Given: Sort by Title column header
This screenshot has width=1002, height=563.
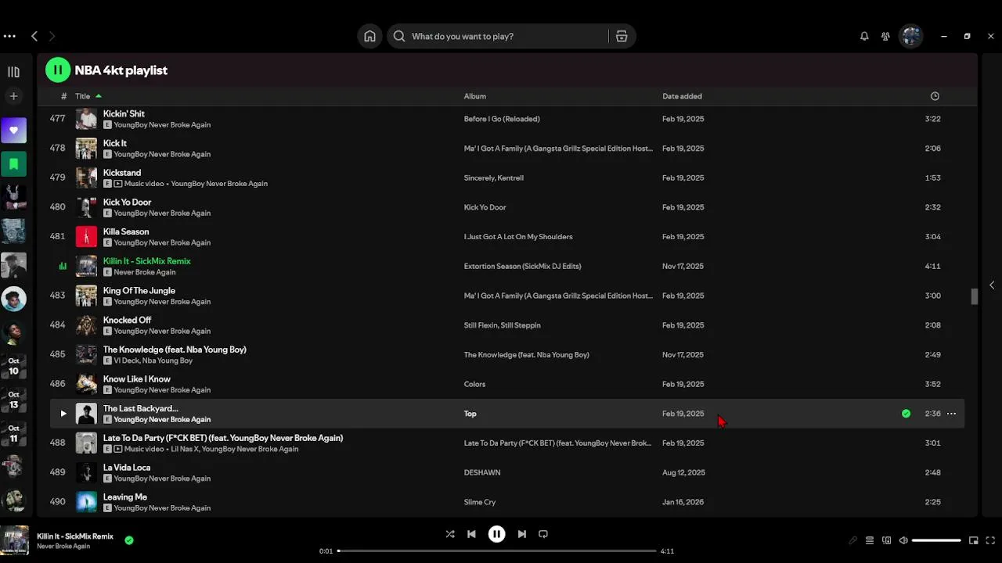Looking at the screenshot, I should tap(83, 96).
